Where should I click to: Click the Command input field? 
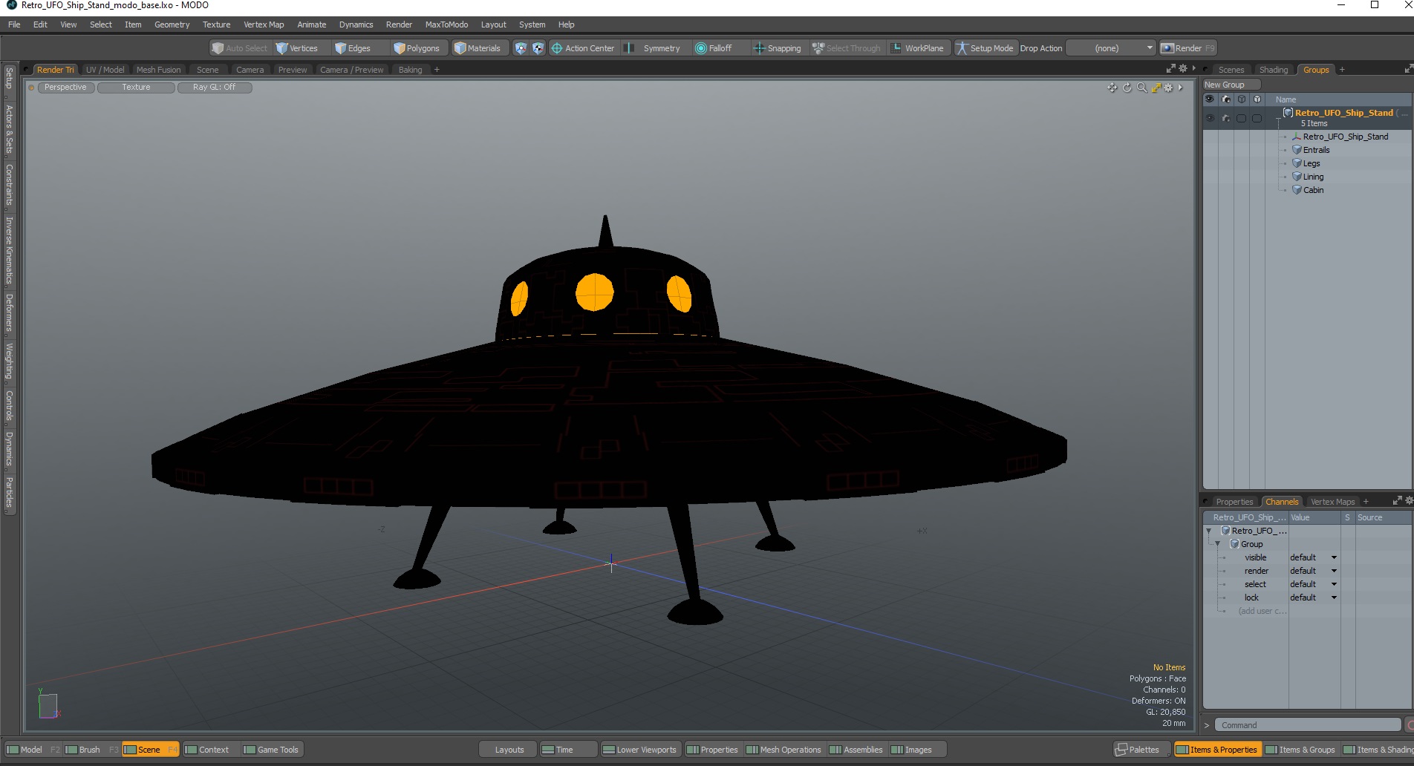(1308, 725)
